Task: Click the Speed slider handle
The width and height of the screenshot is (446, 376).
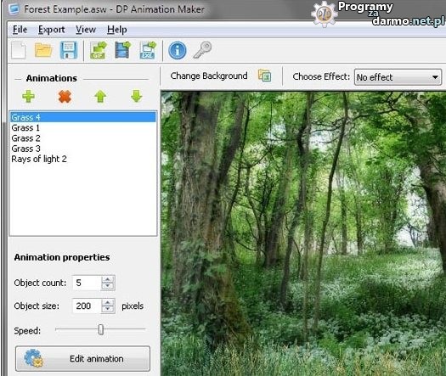Action: coord(101,329)
